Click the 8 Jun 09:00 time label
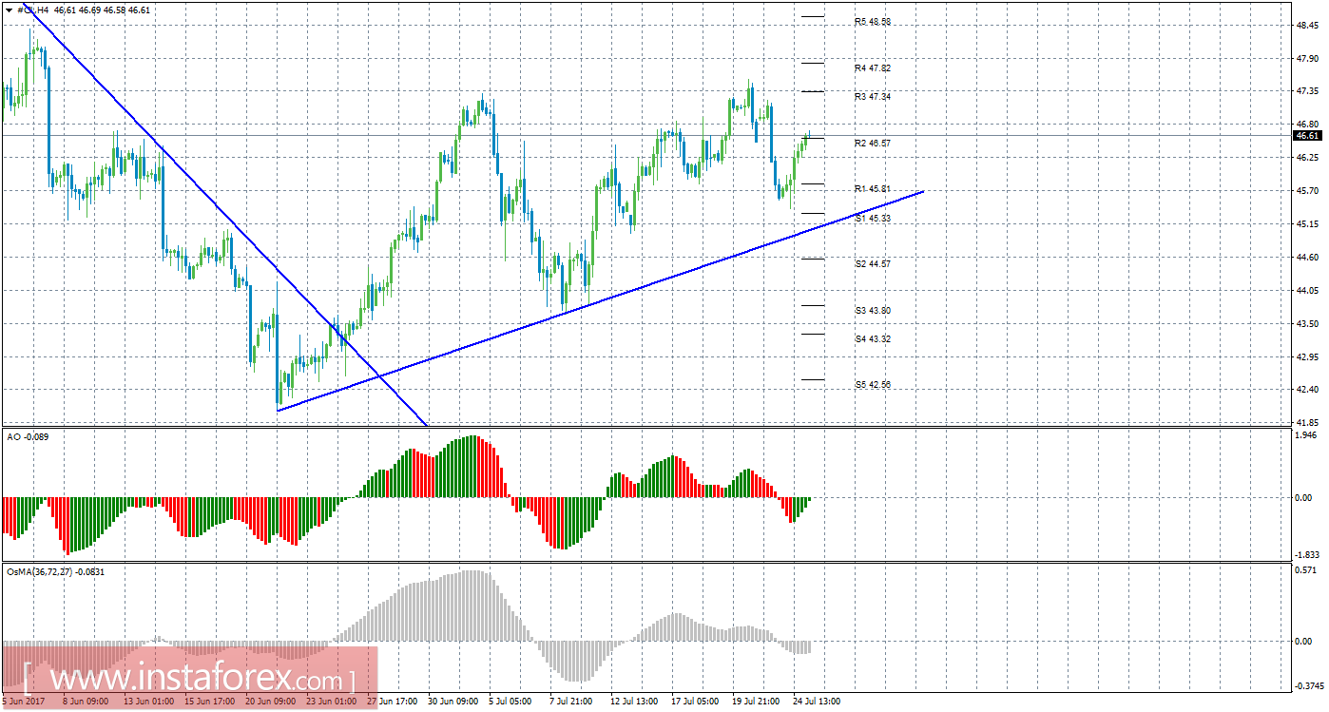Image resolution: width=1329 pixels, height=712 pixels. [x=86, y=702]
